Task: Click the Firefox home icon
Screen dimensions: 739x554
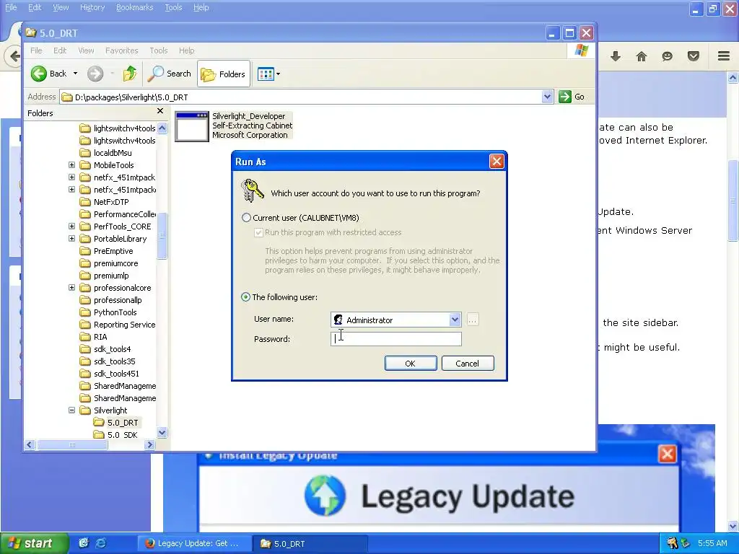Action: click(x=642, y=56)
